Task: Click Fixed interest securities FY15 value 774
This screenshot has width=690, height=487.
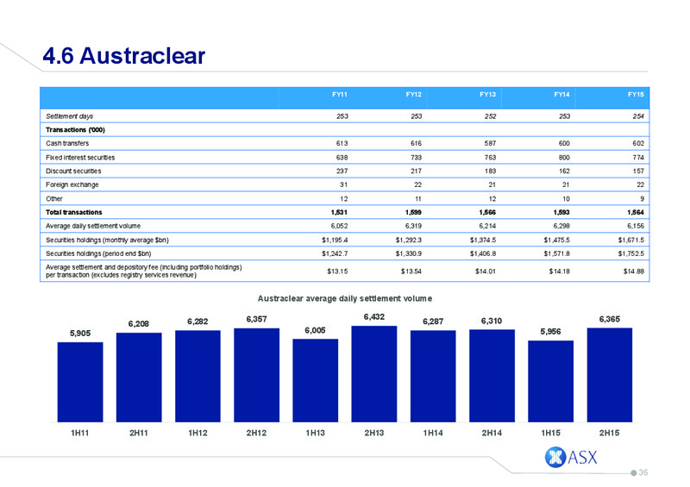Action: [638, 158]
